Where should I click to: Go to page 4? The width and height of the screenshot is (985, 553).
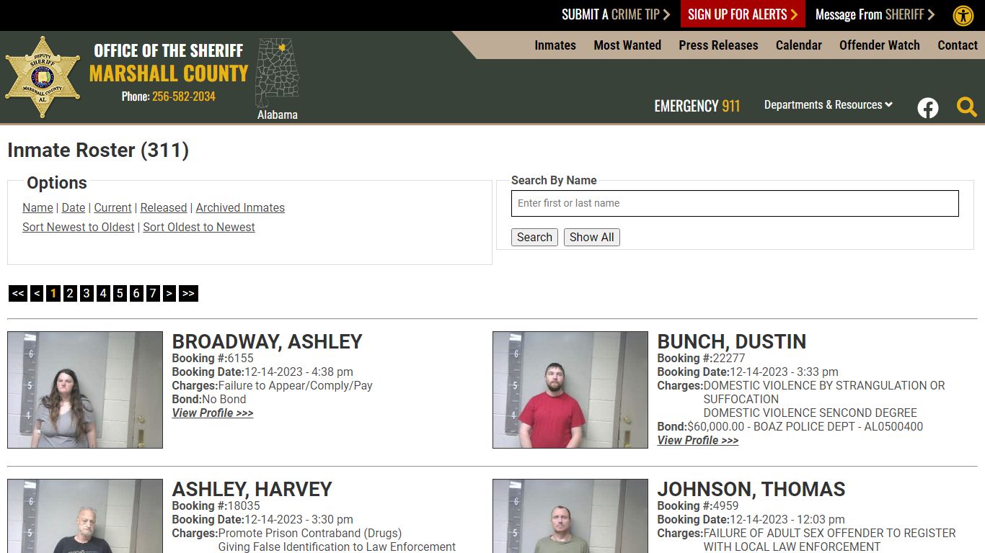click(103, 293)
